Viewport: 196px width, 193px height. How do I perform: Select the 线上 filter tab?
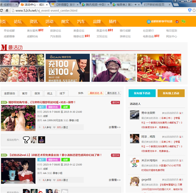50,93
